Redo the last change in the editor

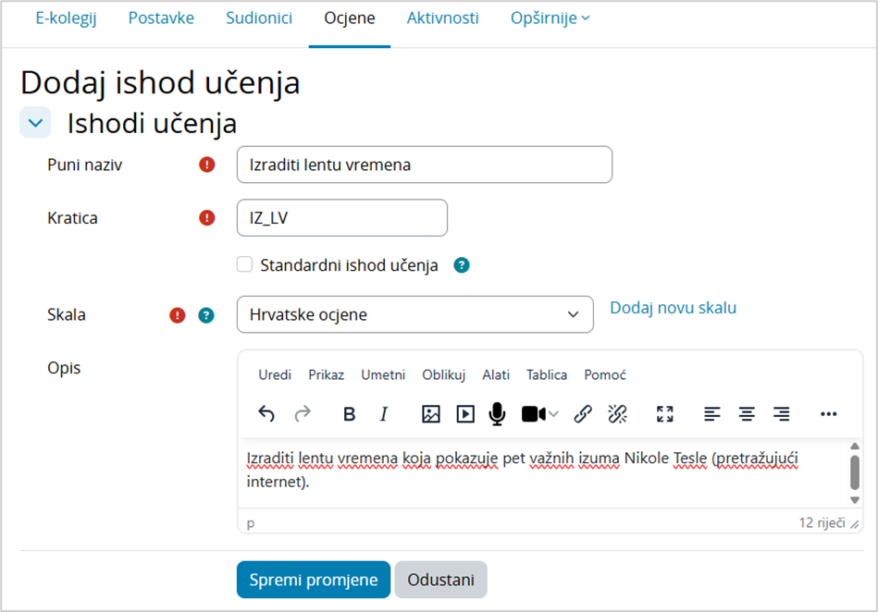[x=302, y=414]
